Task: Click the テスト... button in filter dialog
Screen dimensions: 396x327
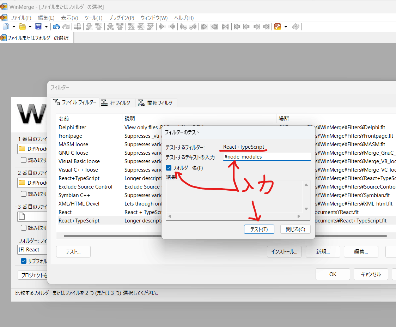Action: [73, 252]
